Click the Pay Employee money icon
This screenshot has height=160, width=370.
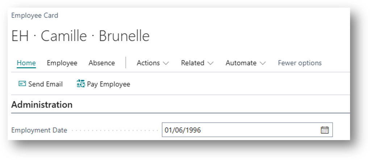click(80, 84)
